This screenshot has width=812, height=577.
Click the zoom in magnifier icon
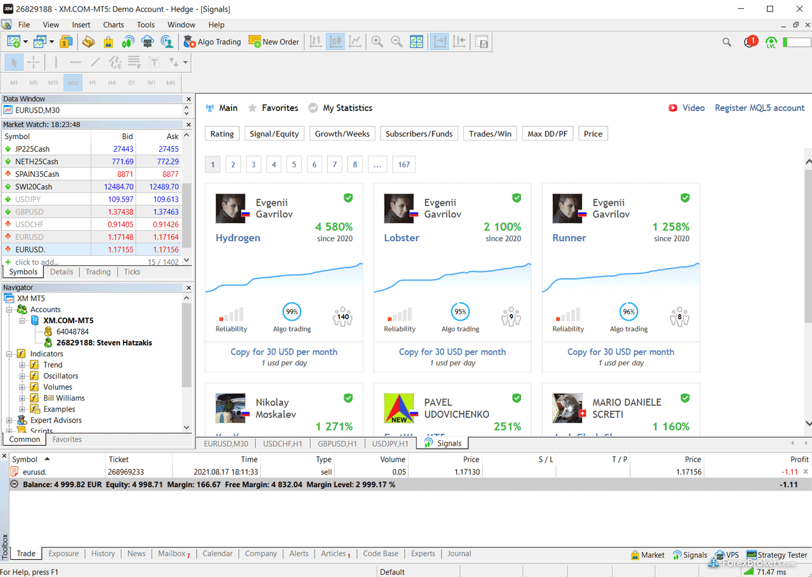(x=377, y=42)
